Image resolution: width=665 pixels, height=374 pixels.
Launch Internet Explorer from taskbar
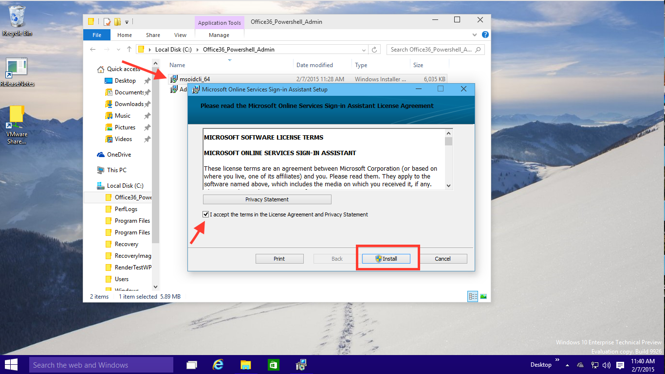[x=219, y=365]
